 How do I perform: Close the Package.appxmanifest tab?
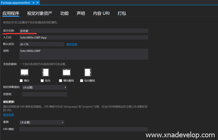pos(38,3)
